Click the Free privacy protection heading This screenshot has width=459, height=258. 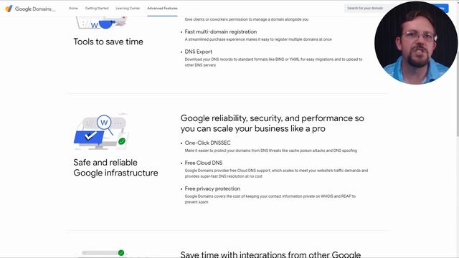(212, 188)
